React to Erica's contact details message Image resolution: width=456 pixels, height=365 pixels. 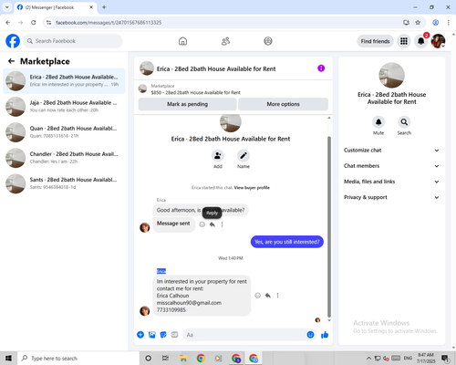tap(257, 296)
